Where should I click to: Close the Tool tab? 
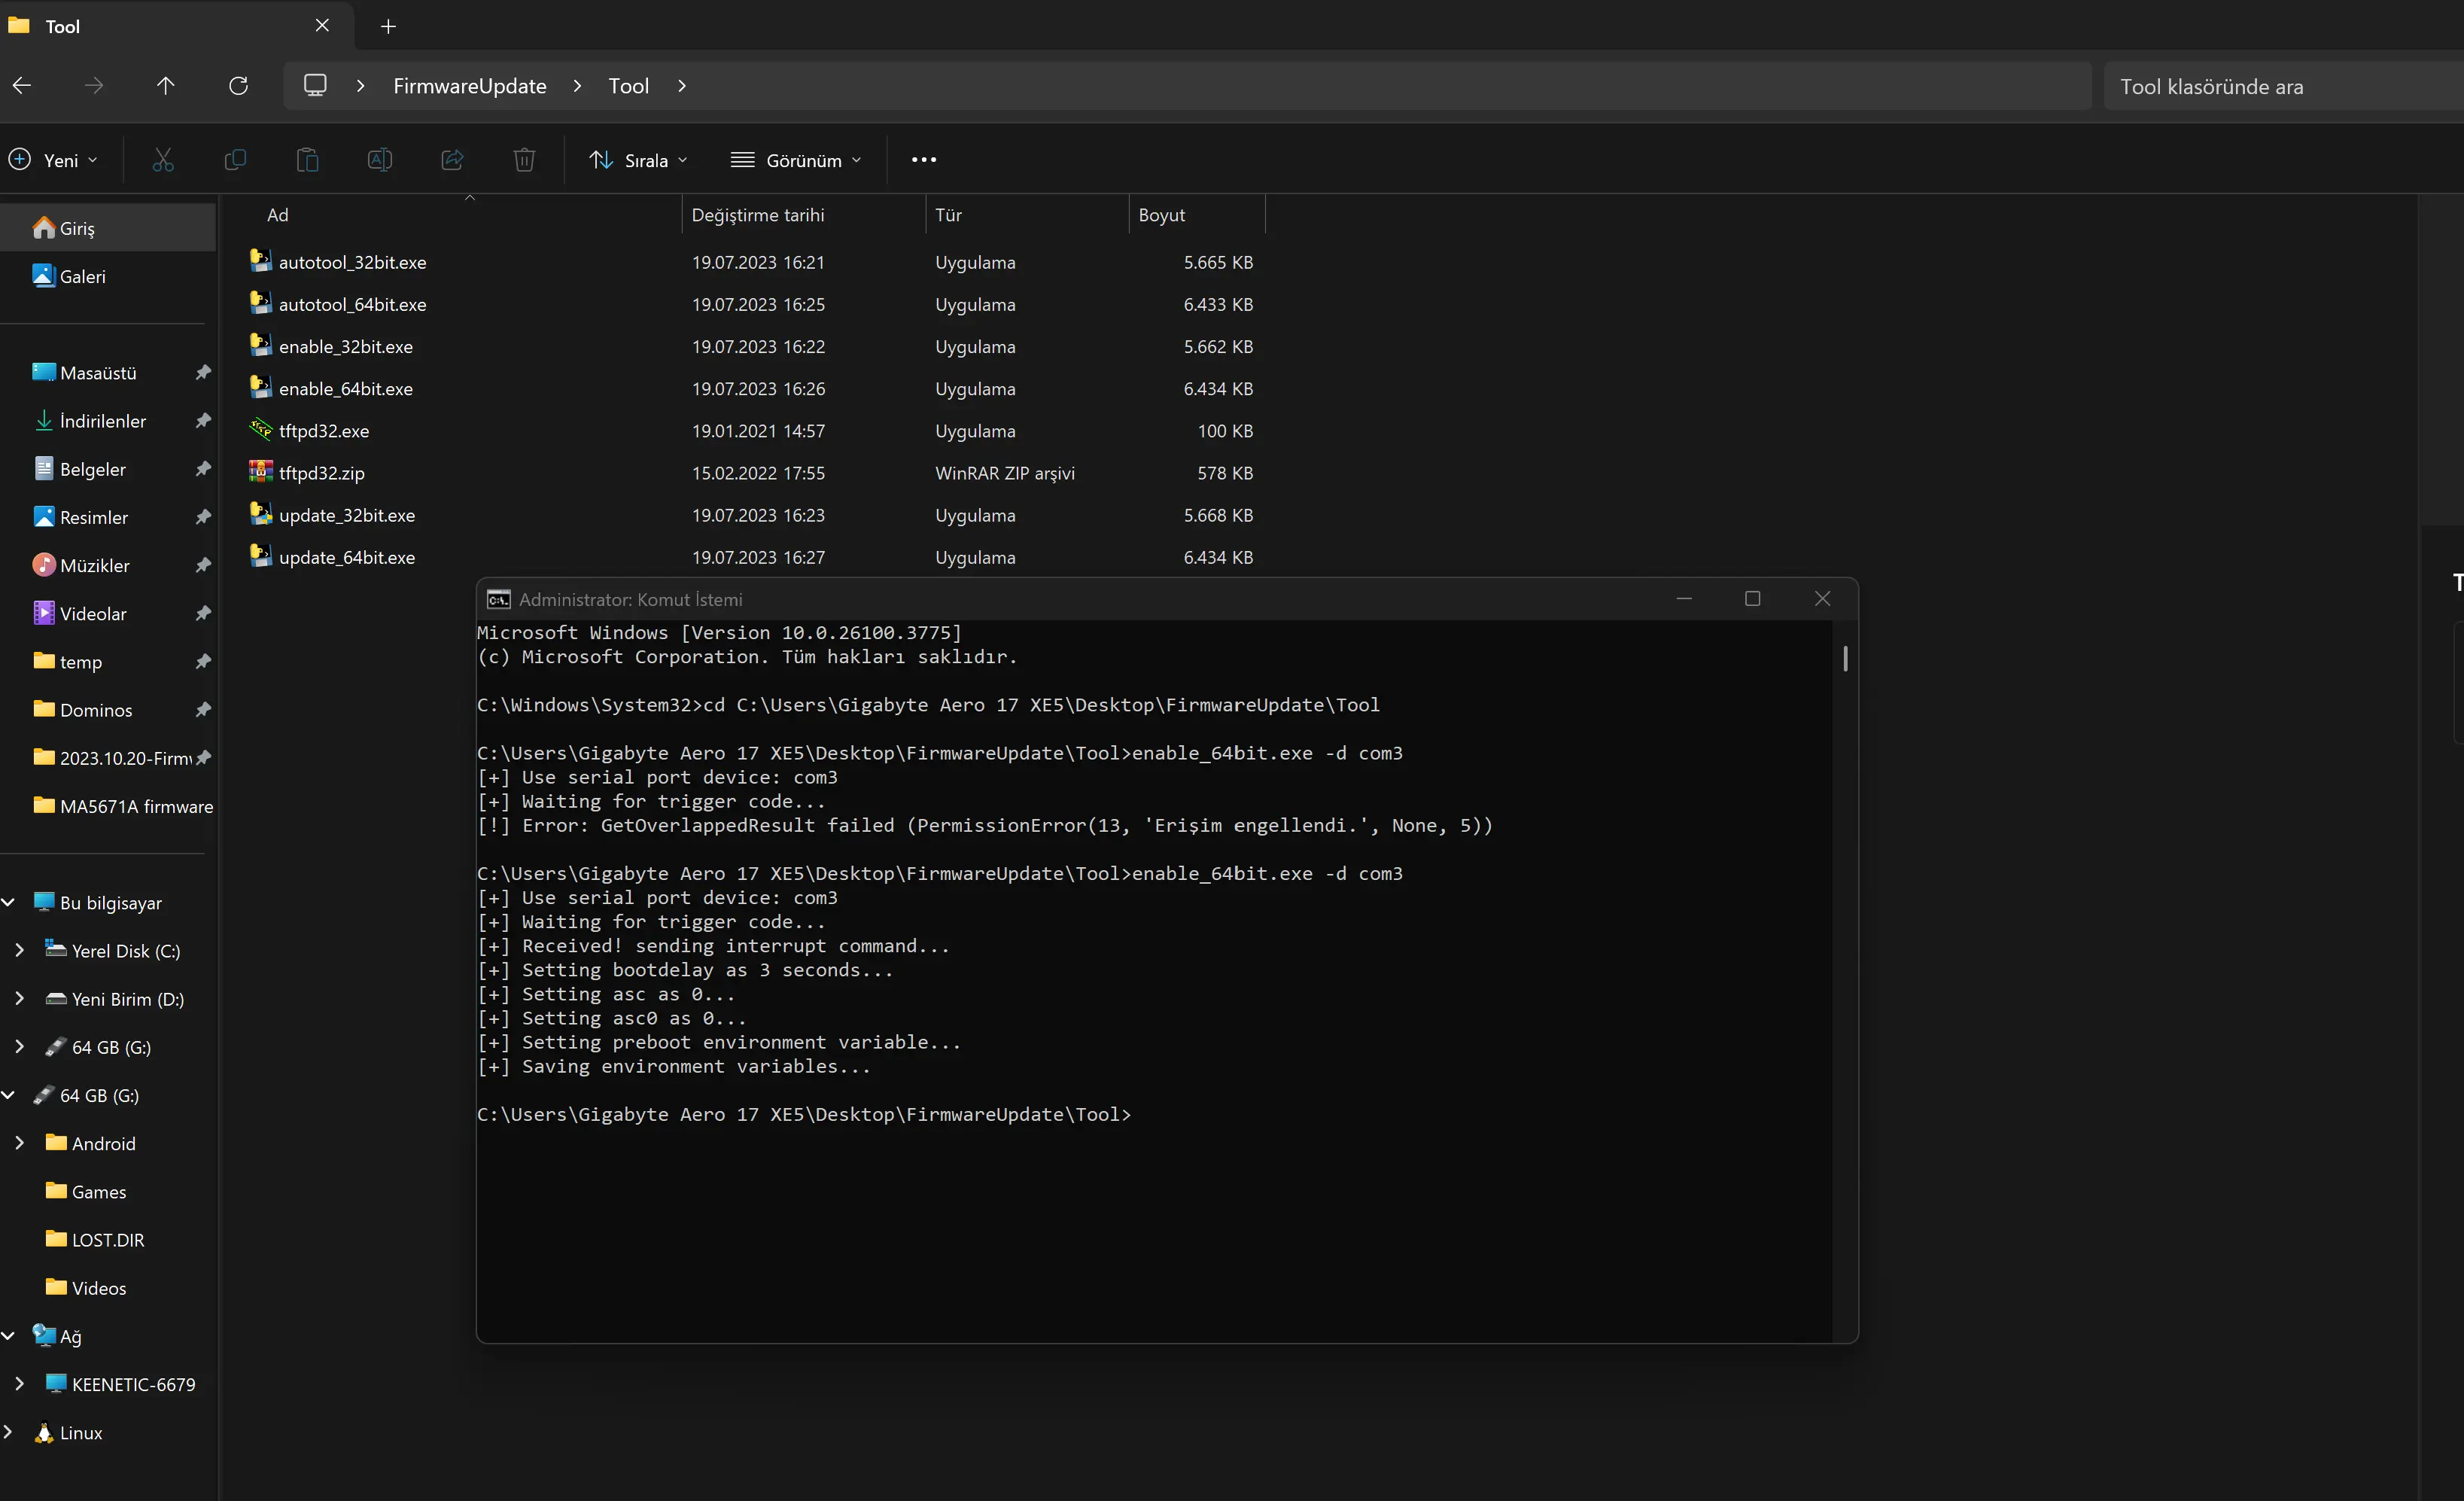click(322, 26)
